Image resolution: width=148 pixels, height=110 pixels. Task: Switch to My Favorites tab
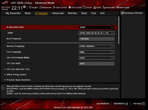tap(13, 13)
